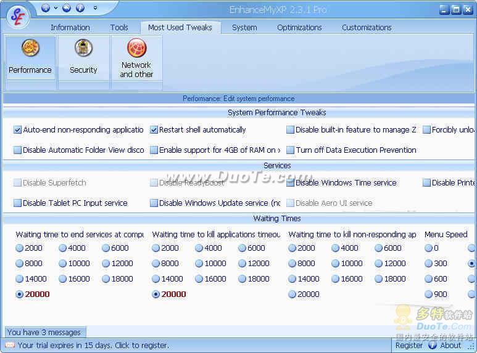Enable Disable Automatic Folder View discovery checkbox
The image size is (477, 353).
(17, 150)
